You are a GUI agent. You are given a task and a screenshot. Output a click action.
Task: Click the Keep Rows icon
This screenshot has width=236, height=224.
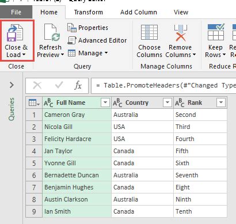coord(216,32)
